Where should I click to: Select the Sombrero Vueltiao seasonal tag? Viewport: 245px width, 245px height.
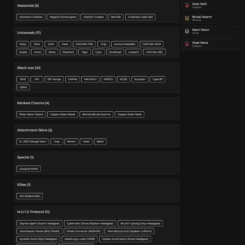pyautogui.click(x=31, y=17)
